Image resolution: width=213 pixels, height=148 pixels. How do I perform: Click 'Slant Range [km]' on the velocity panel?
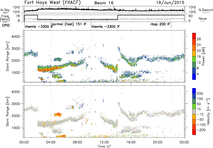[x=7, y=112]
